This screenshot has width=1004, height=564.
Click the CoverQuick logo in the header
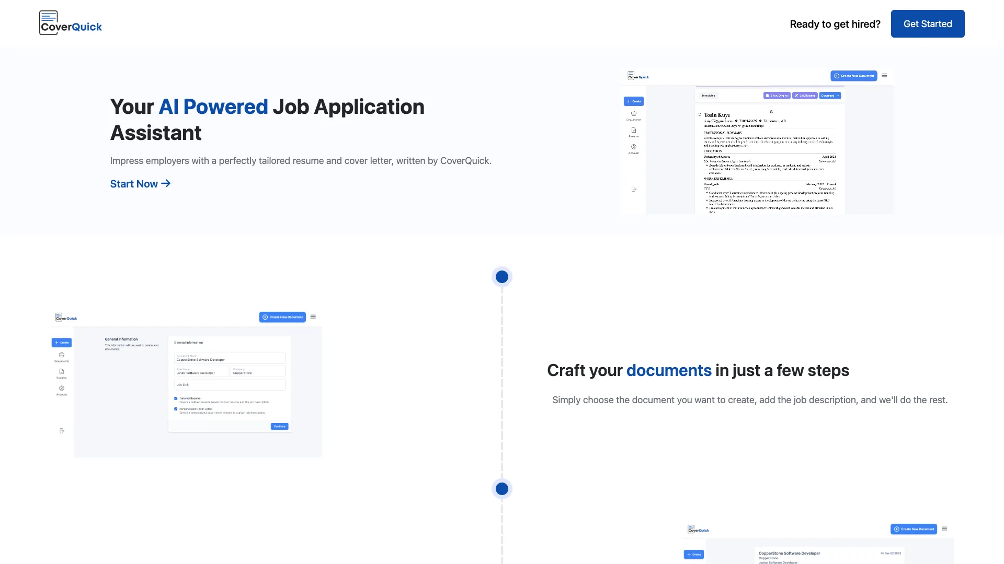click(70, 23)
